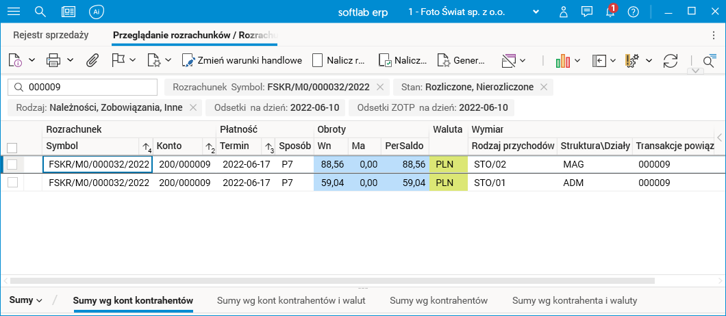The width and height of the screenshot is (726, 316).
Task: Expand the flag dropdown arrow
Action: tap(132, 60)
